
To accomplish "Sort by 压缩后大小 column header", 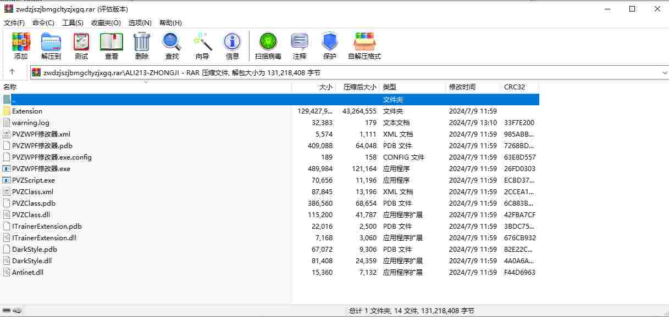I will (357, 87).
